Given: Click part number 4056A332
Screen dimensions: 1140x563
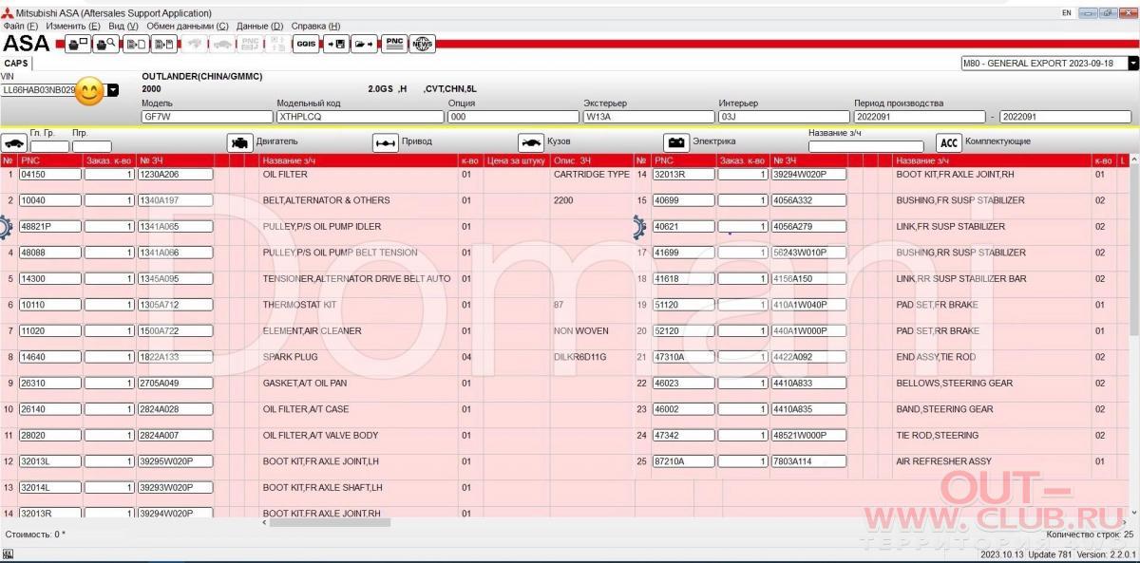Looking at the screenshot, I should tap(808, 200).
